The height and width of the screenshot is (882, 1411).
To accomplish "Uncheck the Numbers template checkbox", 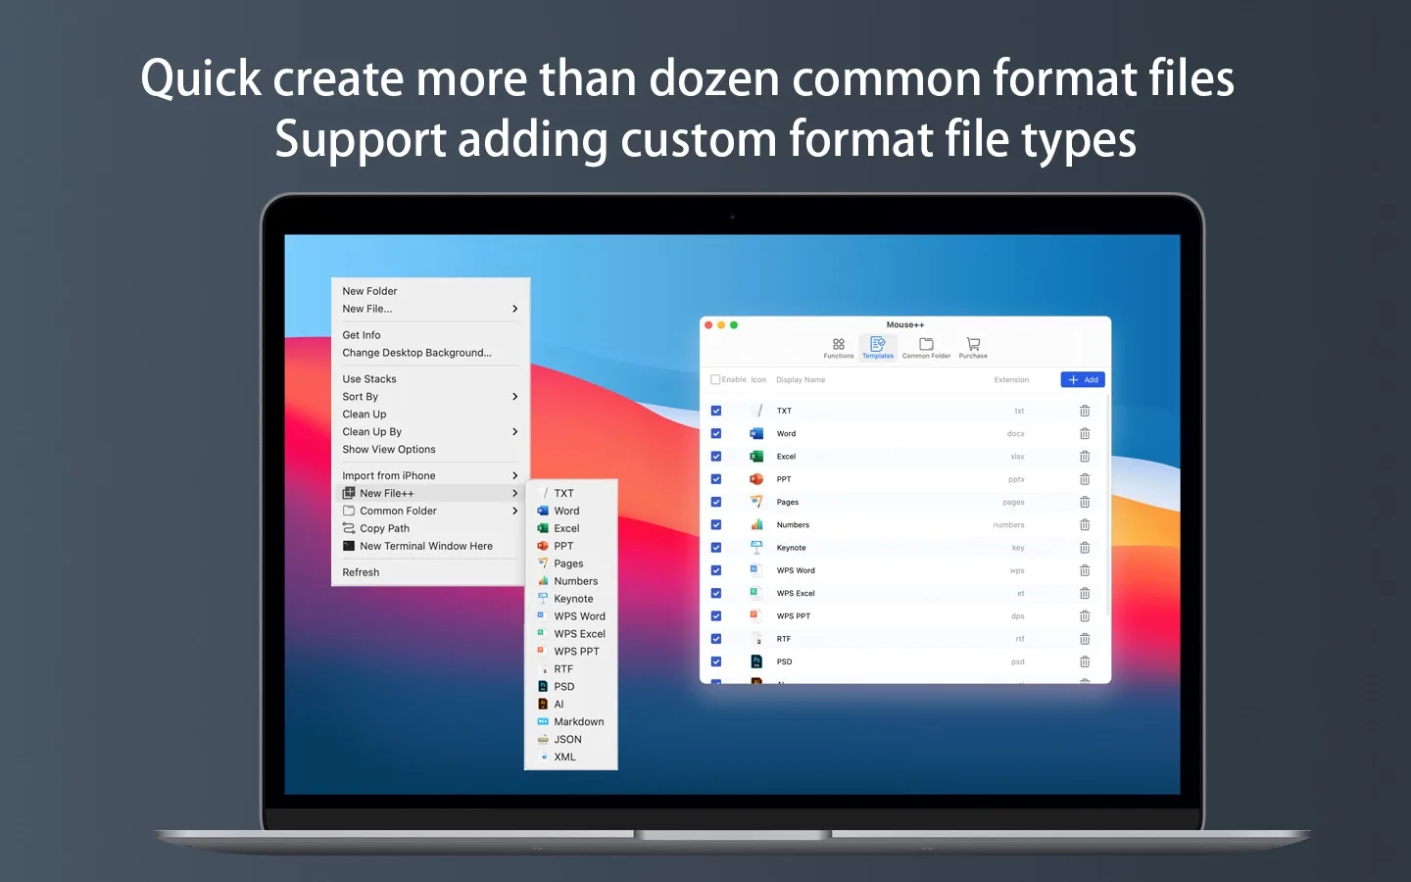I will click(x=716, y=525).
